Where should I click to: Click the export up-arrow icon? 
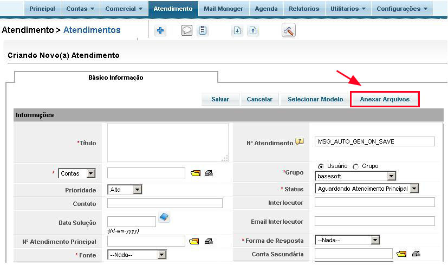point(253,30)
